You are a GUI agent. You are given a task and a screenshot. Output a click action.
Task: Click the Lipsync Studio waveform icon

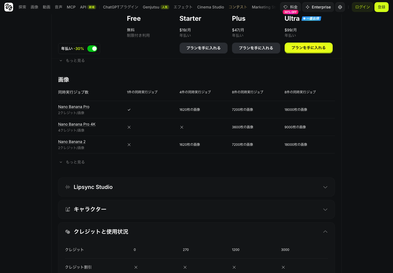point(68,187)
